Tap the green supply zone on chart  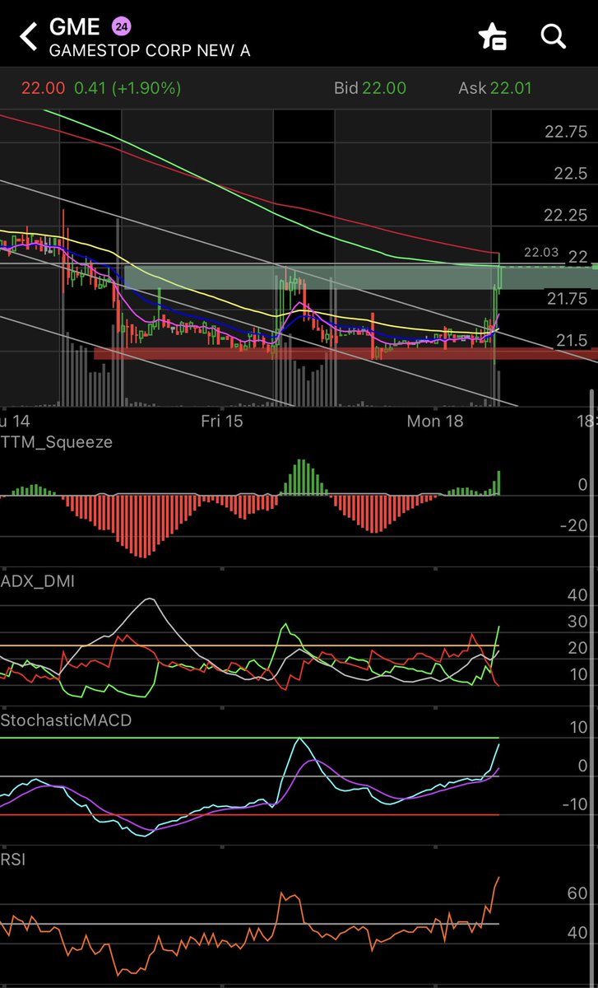point(362,277)
